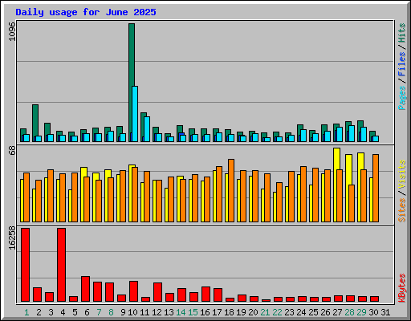Click the 'Sites' legend label
Screen dimensions: 411x321
coord(402,210)
